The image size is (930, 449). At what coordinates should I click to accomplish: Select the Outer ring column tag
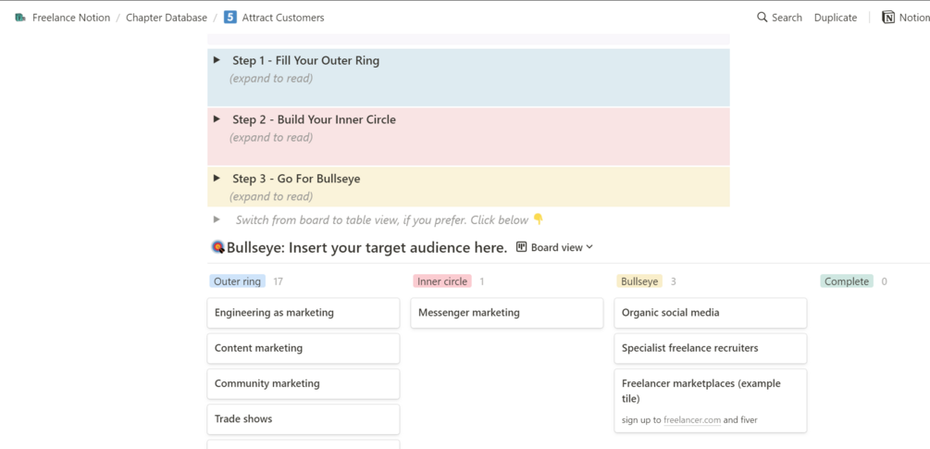click(238, 281)
